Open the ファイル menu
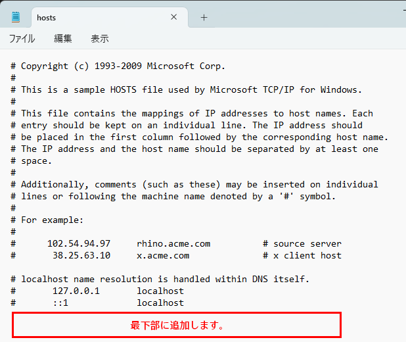Screen dimensions: 406x342 (x=22, y=39)
